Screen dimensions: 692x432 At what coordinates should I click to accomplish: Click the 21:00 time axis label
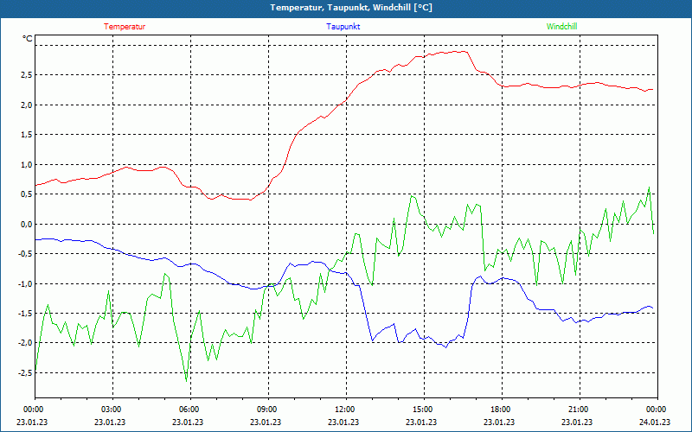pos(577,409)
